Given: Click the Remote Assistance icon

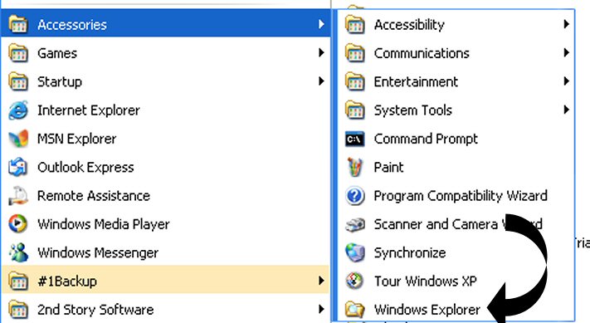Looking at the screenshot, I should tap(18, 196).
